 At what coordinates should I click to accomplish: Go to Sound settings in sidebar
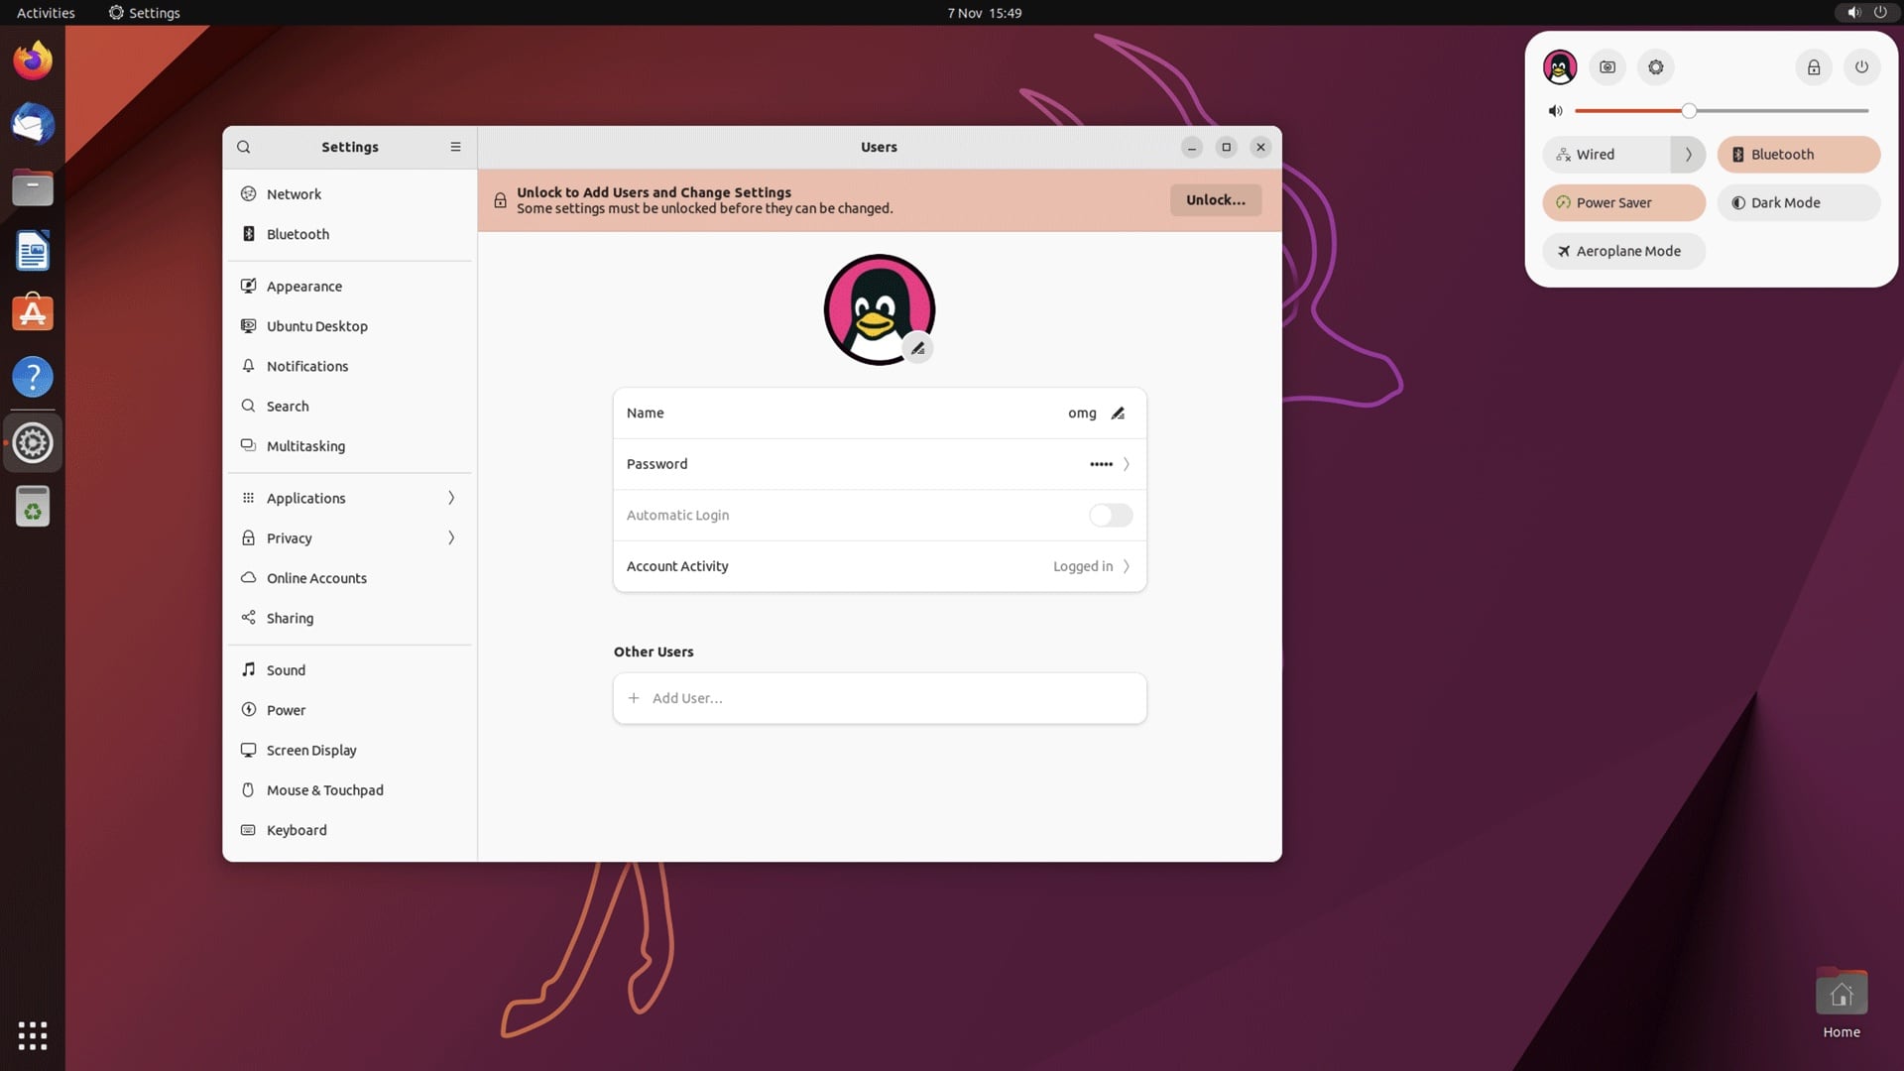pyautogui.click(x=350, y=670)
